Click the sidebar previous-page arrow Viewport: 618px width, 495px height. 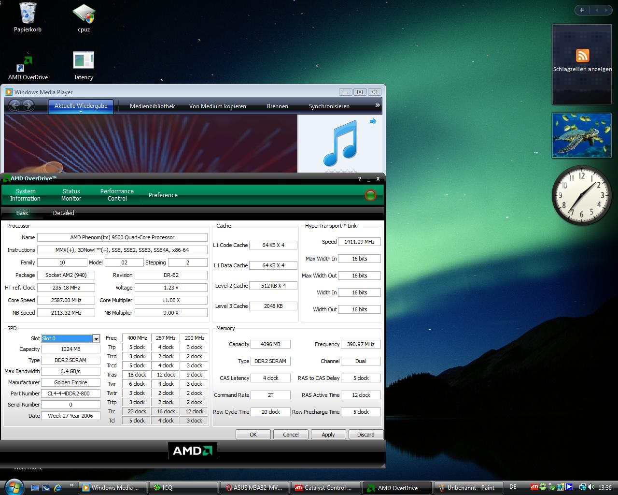597,10
